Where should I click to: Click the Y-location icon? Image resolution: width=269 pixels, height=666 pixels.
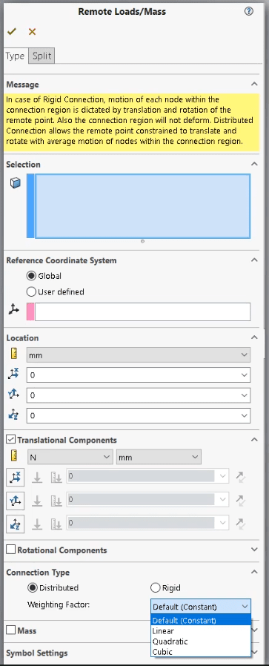(x=13, y=395)
